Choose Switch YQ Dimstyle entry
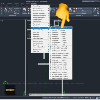This screenshot has height=100, width=100. (x=61, y=78)
